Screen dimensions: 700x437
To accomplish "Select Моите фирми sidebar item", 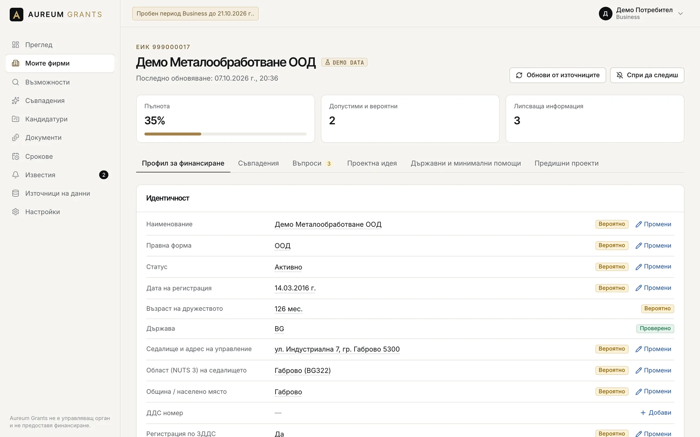I will coord(60,63).
